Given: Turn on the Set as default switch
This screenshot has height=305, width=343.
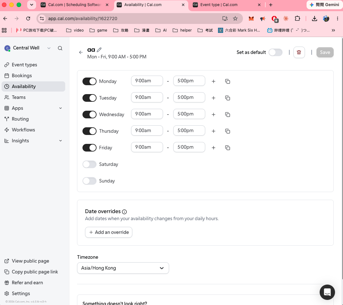Looking at the screenshot, I should (276, 52).
